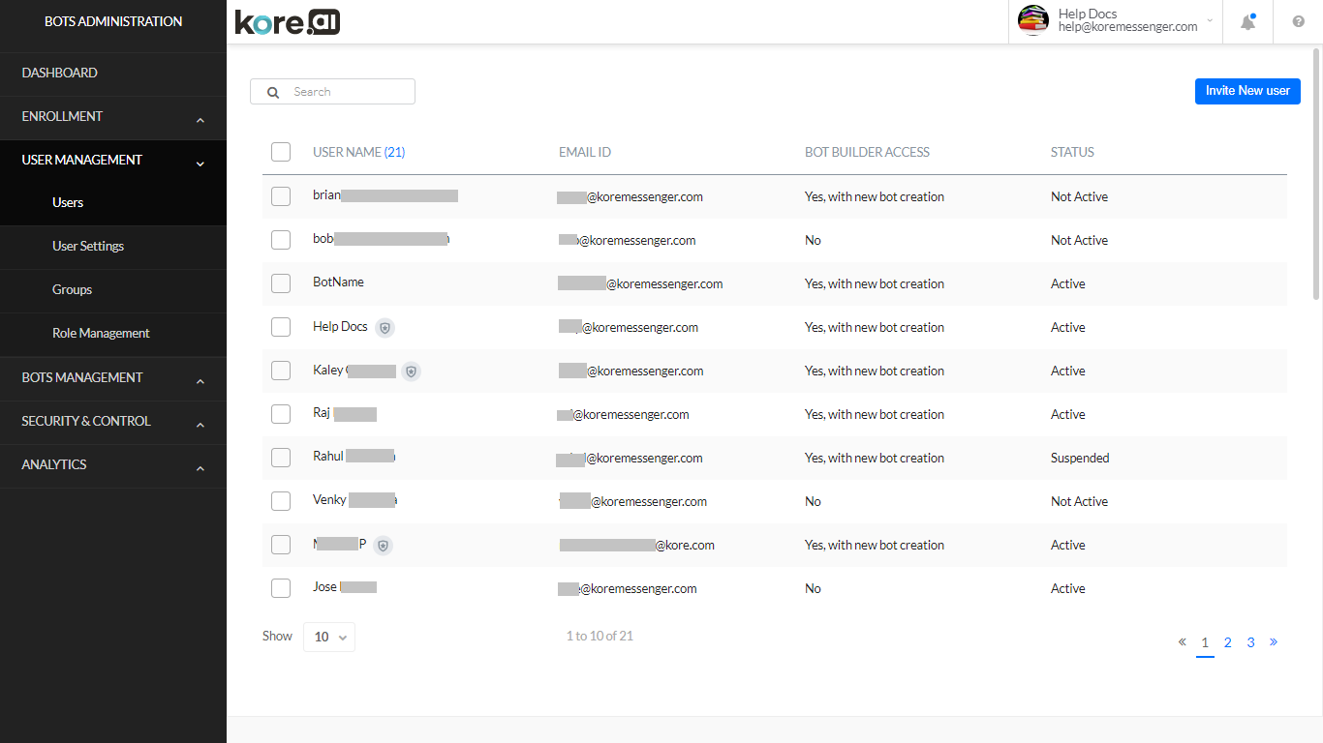
Task: Go to page 2 of the user list
Action: point(1227,641)
